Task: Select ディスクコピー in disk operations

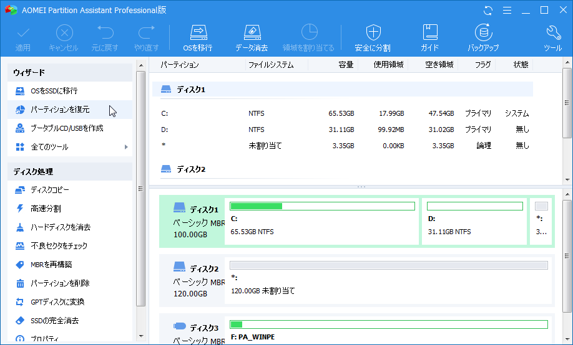Action: point(70,190)
